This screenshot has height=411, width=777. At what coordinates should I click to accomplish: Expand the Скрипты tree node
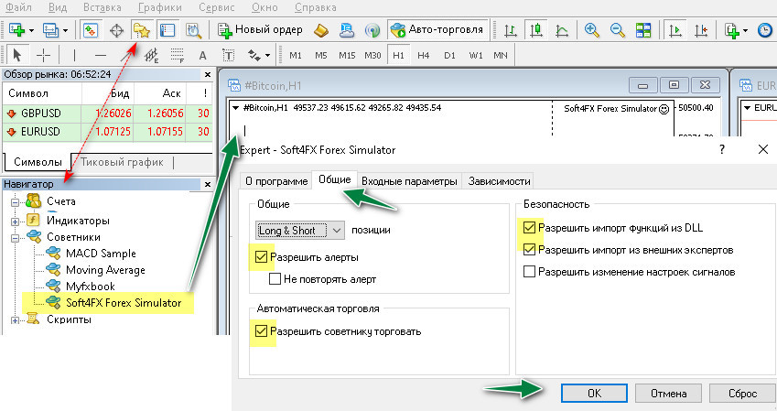click(15, 320)
